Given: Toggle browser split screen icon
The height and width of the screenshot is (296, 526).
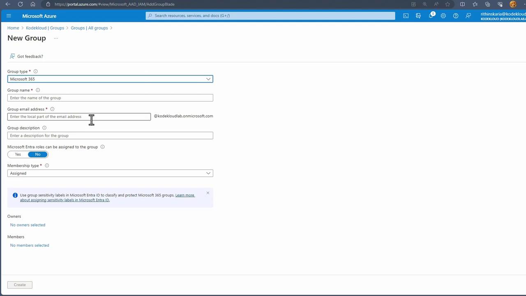Looking at the screenshot, I should coord(462,4).
